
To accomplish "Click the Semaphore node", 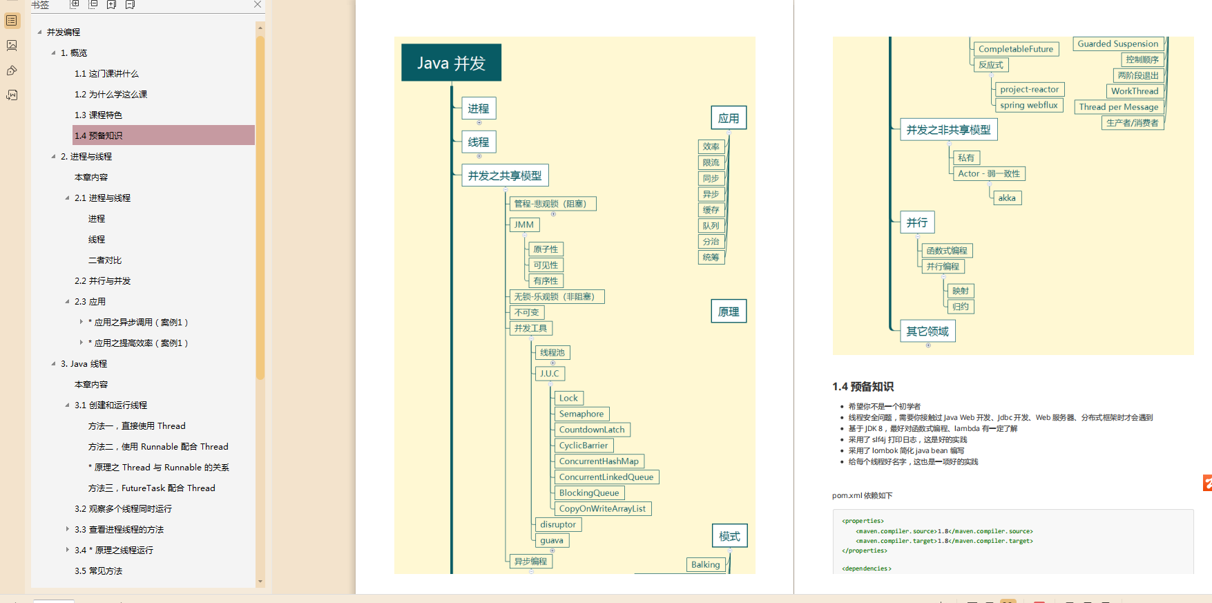I will pos(581,414).
